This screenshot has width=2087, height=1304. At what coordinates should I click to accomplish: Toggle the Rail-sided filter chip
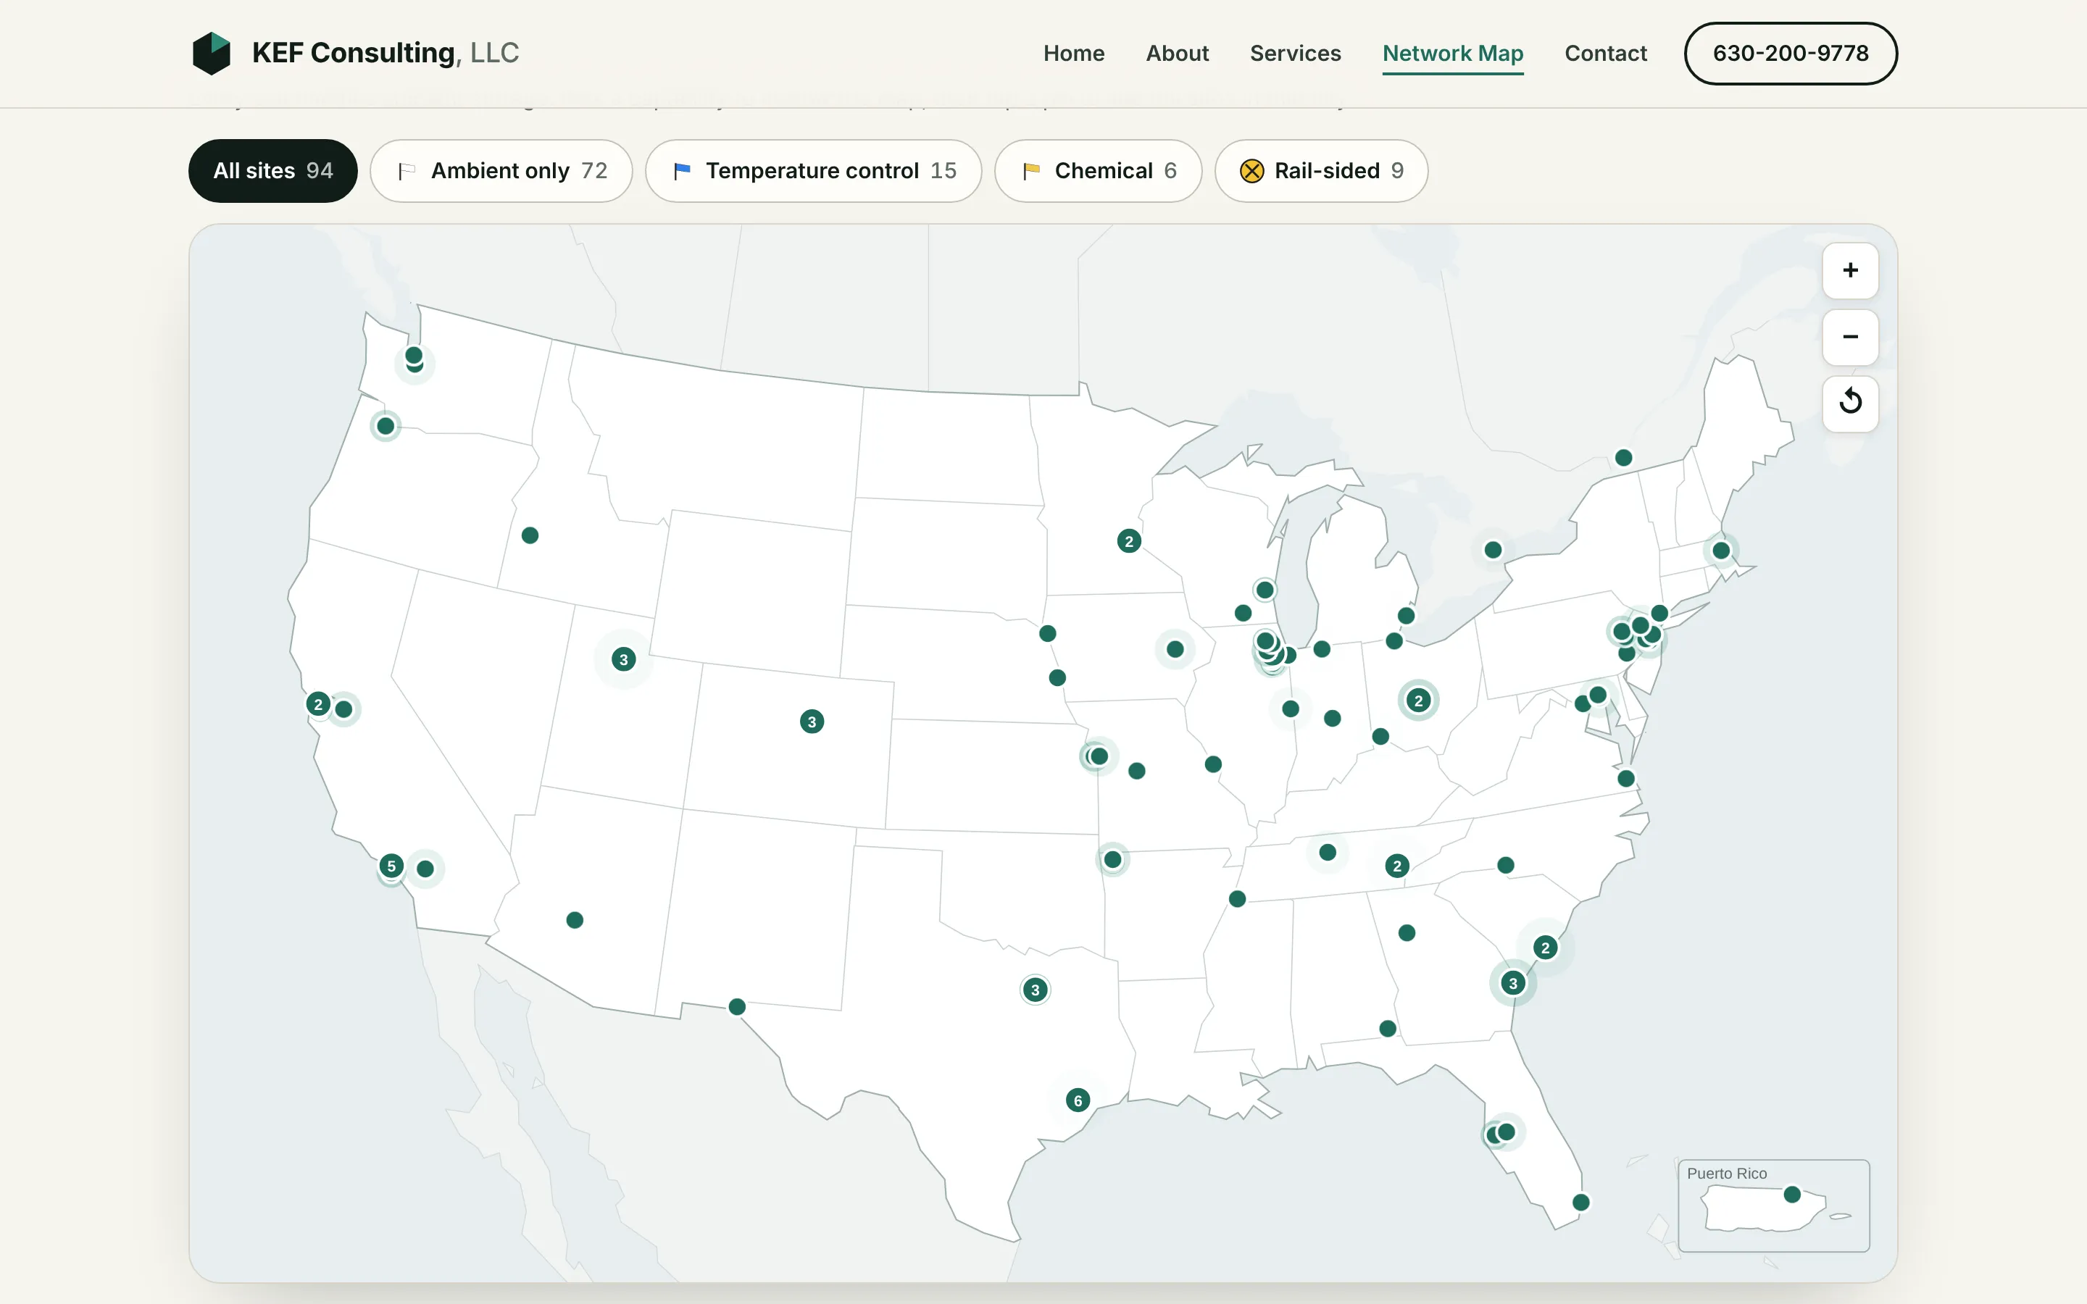point(1321,171)
